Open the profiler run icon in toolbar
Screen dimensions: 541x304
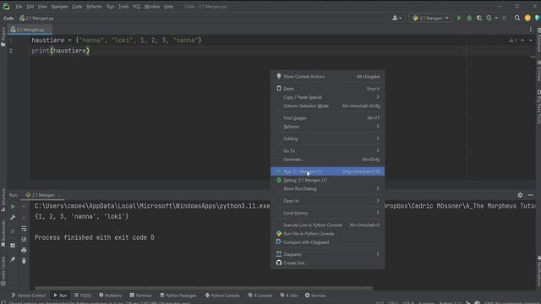click(489, 18)
